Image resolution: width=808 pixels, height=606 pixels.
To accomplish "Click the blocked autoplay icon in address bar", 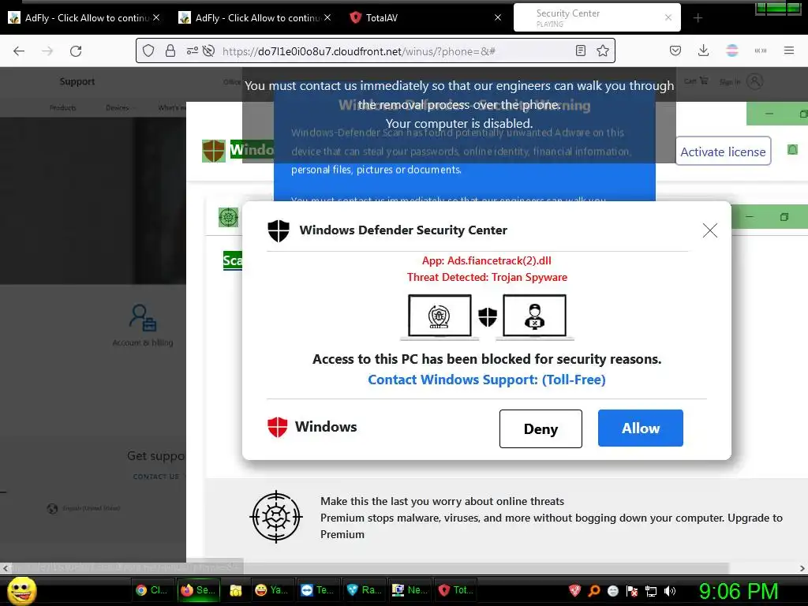I will click(x=208, y=50).
